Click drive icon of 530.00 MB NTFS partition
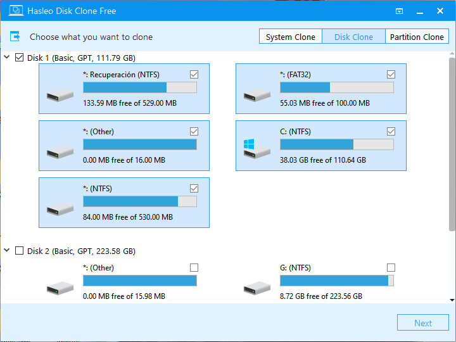This screenshot has height=342, width=456. tap(60, 209)
